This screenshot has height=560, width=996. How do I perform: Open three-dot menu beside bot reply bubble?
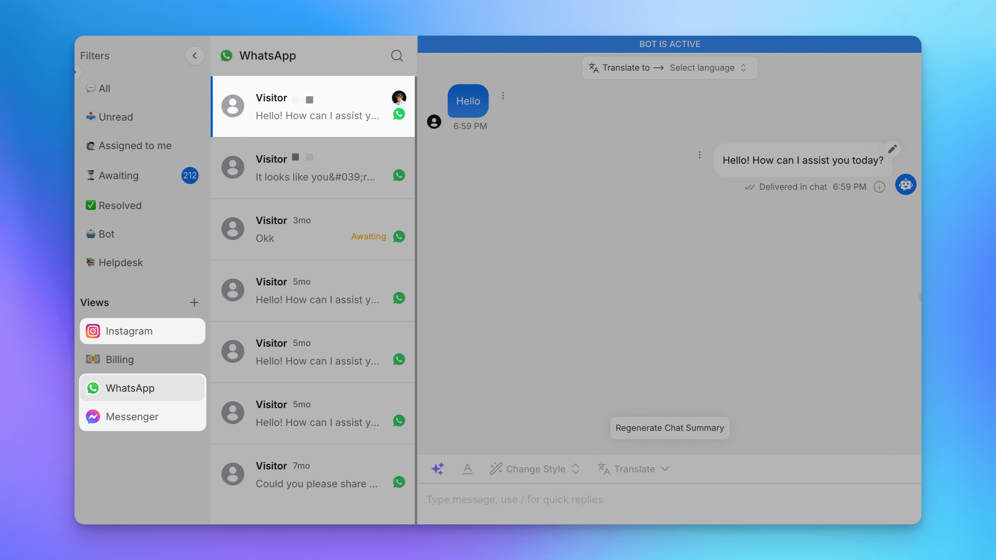tap(699, 155)
